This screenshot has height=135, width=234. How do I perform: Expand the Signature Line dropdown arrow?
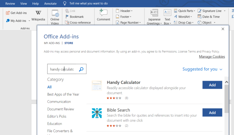pos(225,11)
